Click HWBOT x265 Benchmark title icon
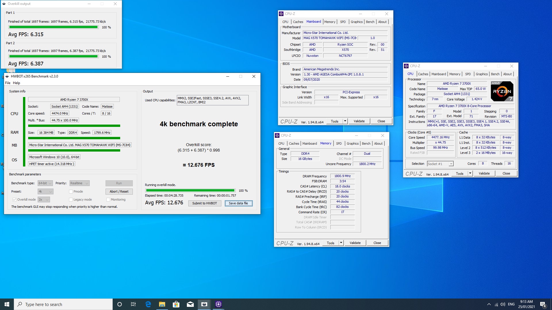Screen dimensions: 552x310 point(7,76)
